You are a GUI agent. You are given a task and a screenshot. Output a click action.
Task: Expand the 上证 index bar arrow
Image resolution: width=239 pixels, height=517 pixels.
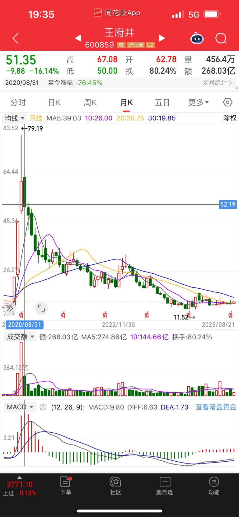19,477
